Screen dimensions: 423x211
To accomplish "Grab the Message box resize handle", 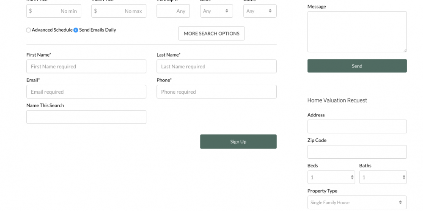I will coord(405,50).
